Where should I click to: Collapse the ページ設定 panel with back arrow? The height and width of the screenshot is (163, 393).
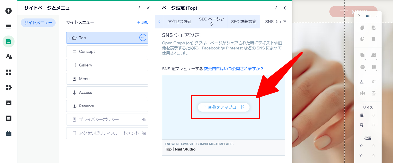pos(285,8)
